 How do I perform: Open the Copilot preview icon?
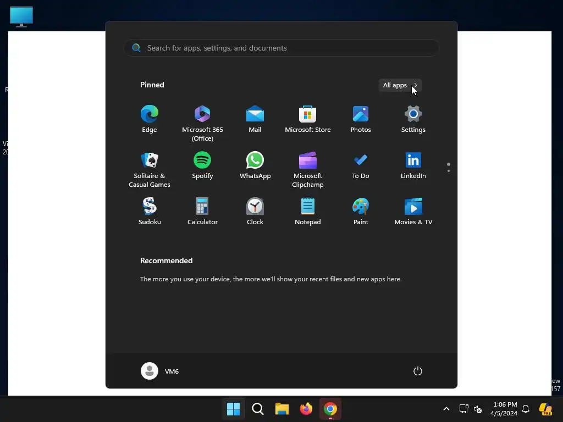(x=546, y=409)
